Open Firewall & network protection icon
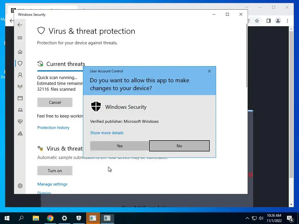 click(x=20, y=87)
